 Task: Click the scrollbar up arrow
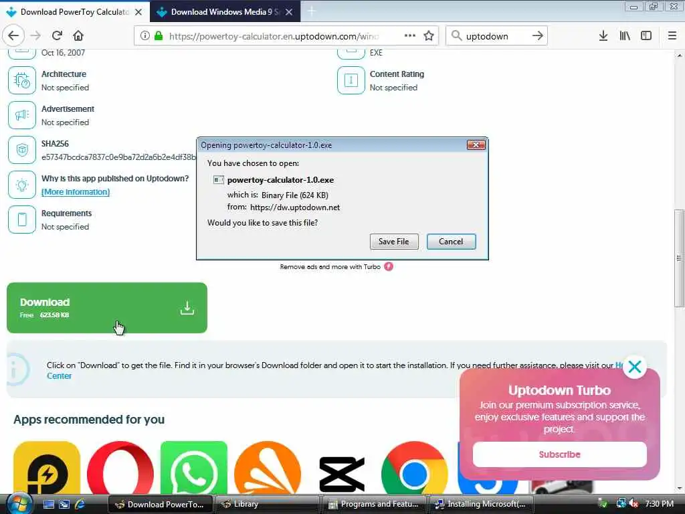click(x=680, y=56)
